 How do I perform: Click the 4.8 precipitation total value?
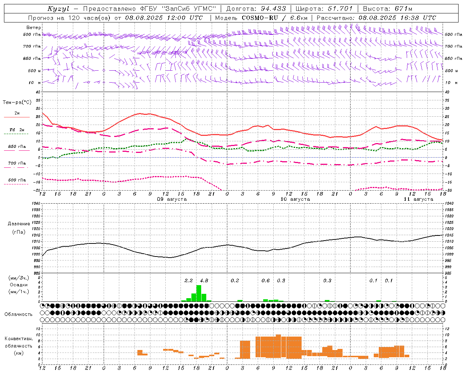(x=204, y=280)
